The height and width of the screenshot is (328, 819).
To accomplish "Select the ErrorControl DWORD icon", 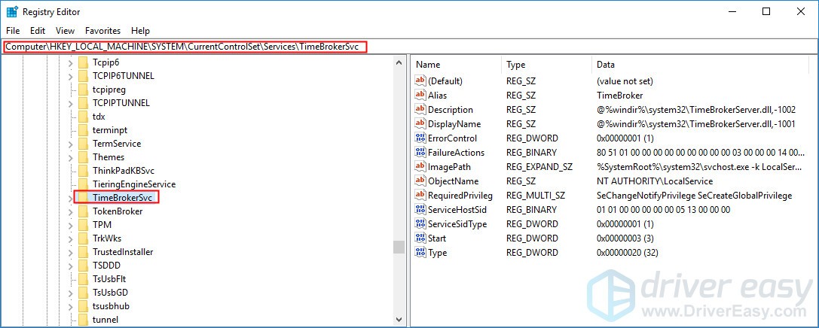I will [420, 138].
